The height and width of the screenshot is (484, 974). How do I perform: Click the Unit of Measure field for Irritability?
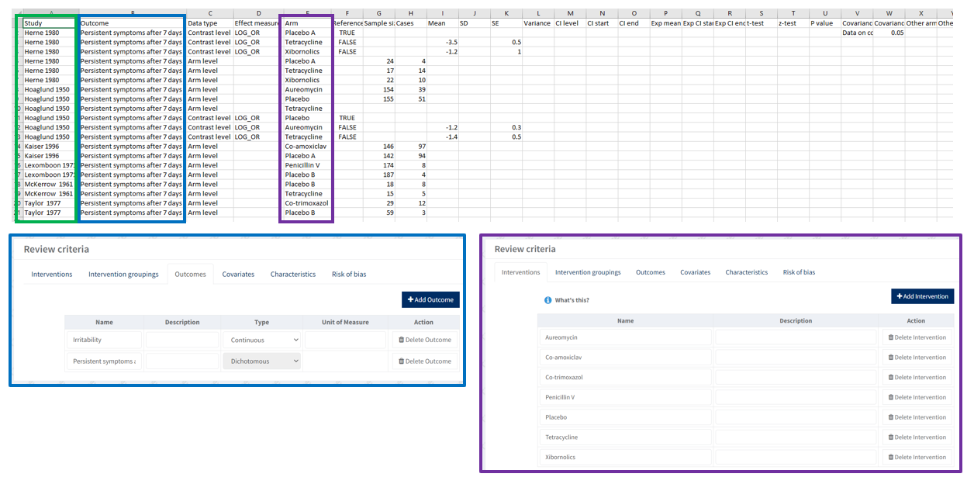344,340
